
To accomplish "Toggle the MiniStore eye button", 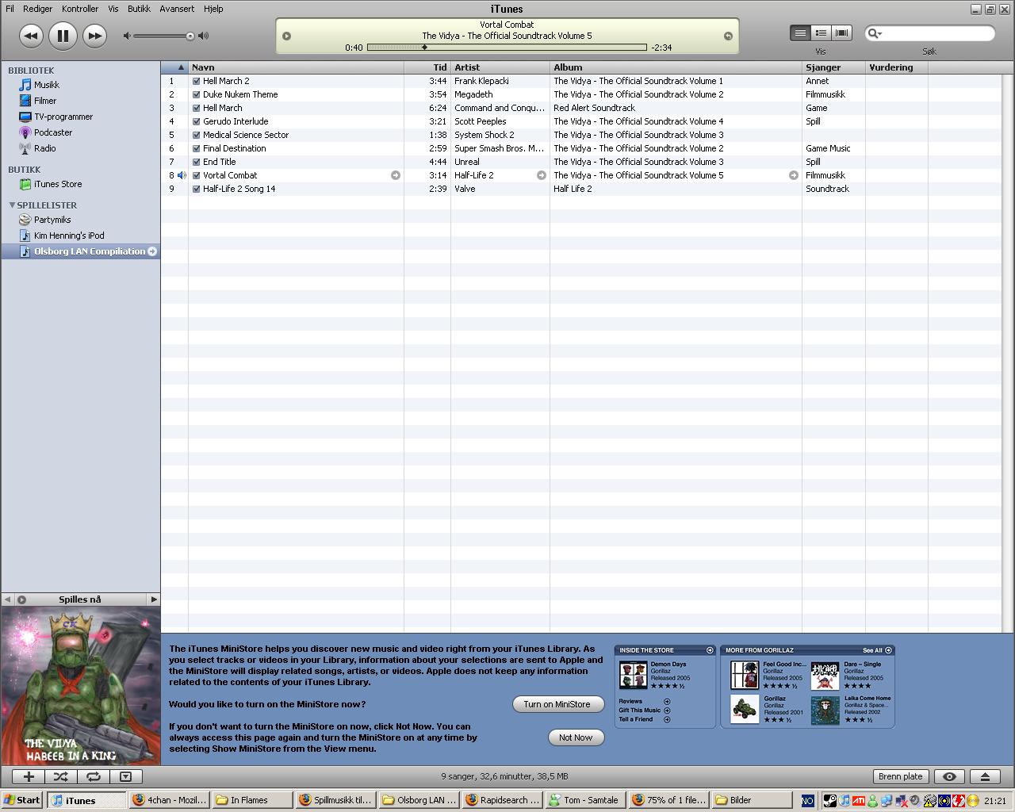I will (x=949, y=776).
